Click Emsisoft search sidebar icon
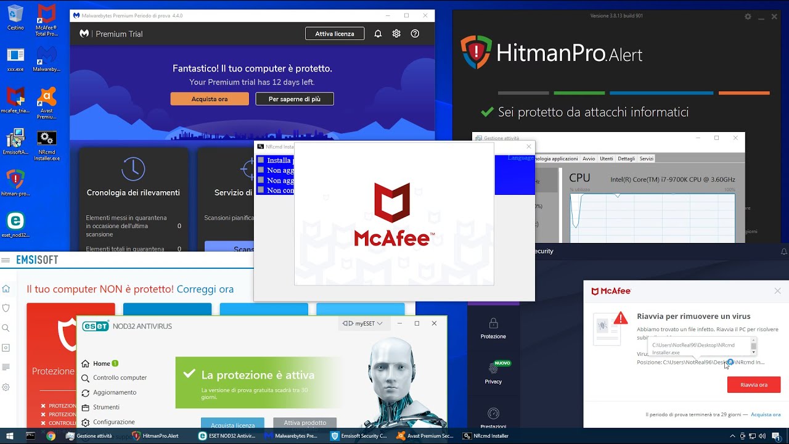 6,327
